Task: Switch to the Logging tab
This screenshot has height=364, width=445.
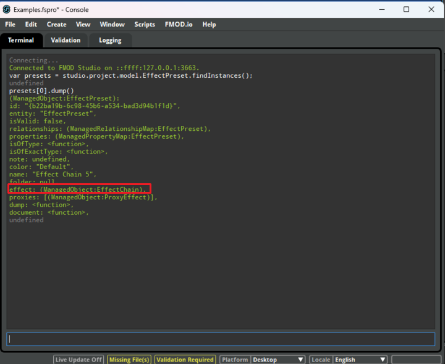Action: click(110, 40)
